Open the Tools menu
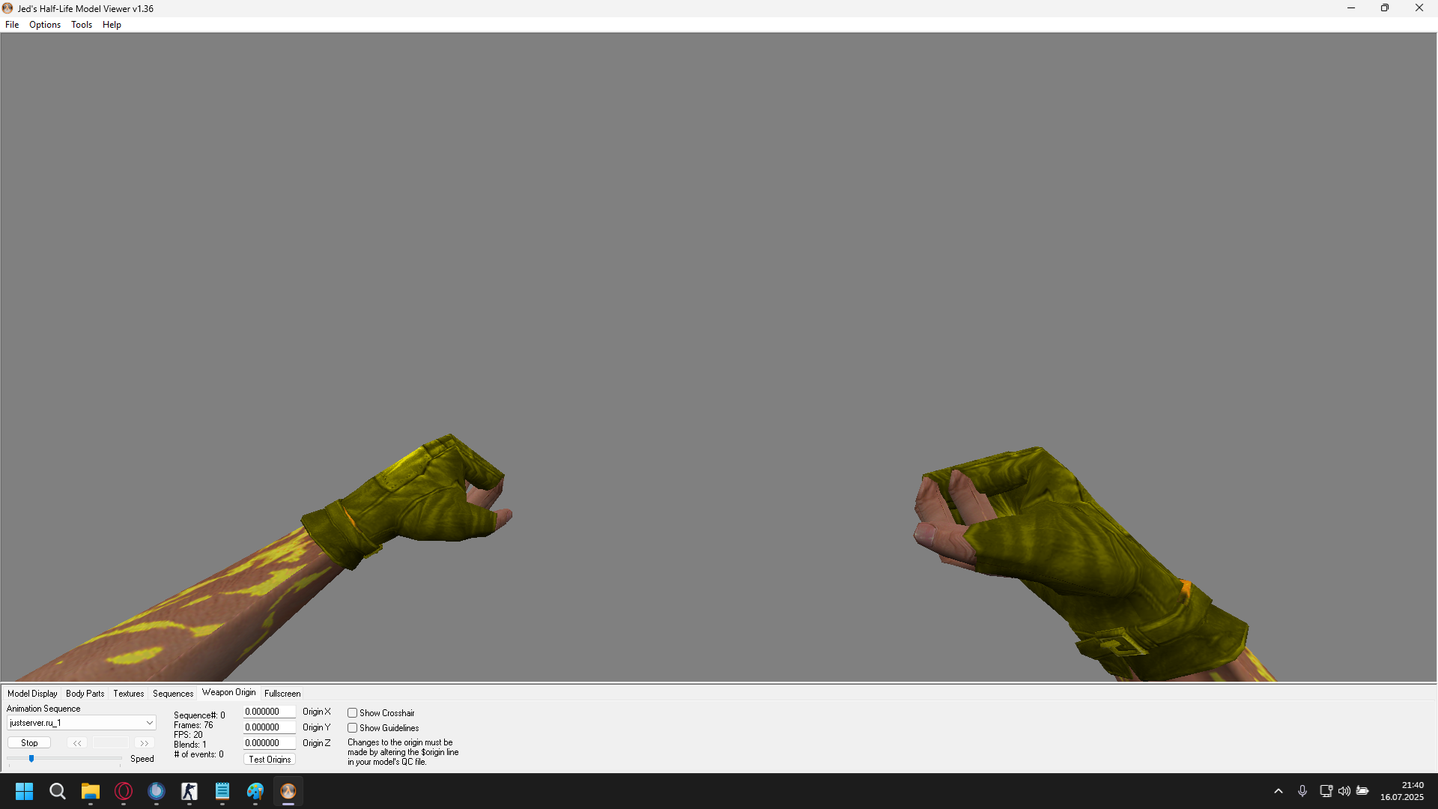Screen dimensions: 1438x809 [82, 25]
